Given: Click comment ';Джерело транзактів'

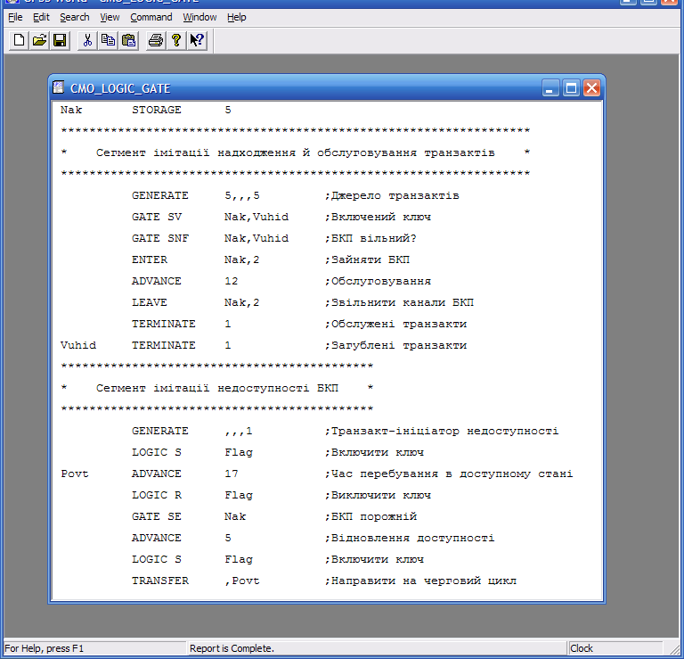Looking at the screenshot, I should tap(392, 195).
